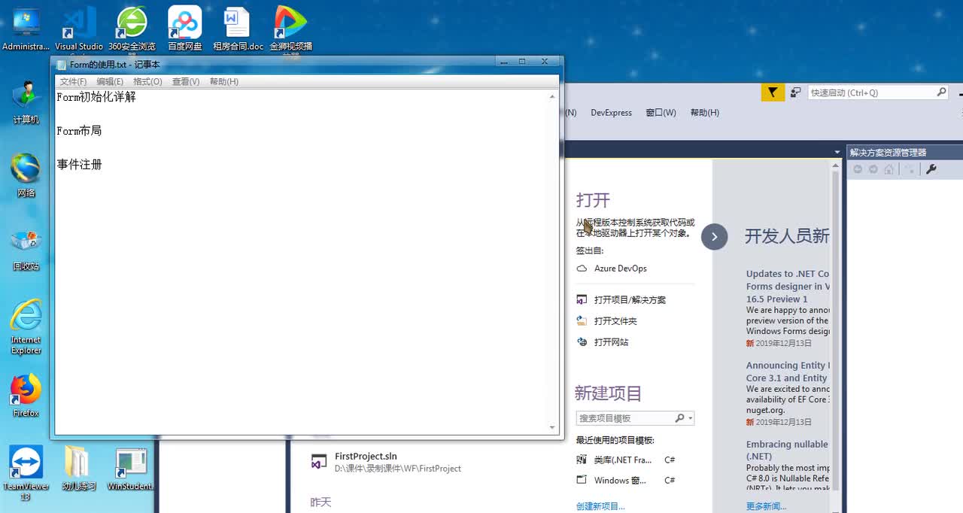Select the 计算机 desktop icon
This screenshot has width=963, height=513.
pos(26,103)
